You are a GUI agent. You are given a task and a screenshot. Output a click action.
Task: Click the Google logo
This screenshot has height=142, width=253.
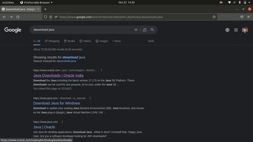[13, 30]
